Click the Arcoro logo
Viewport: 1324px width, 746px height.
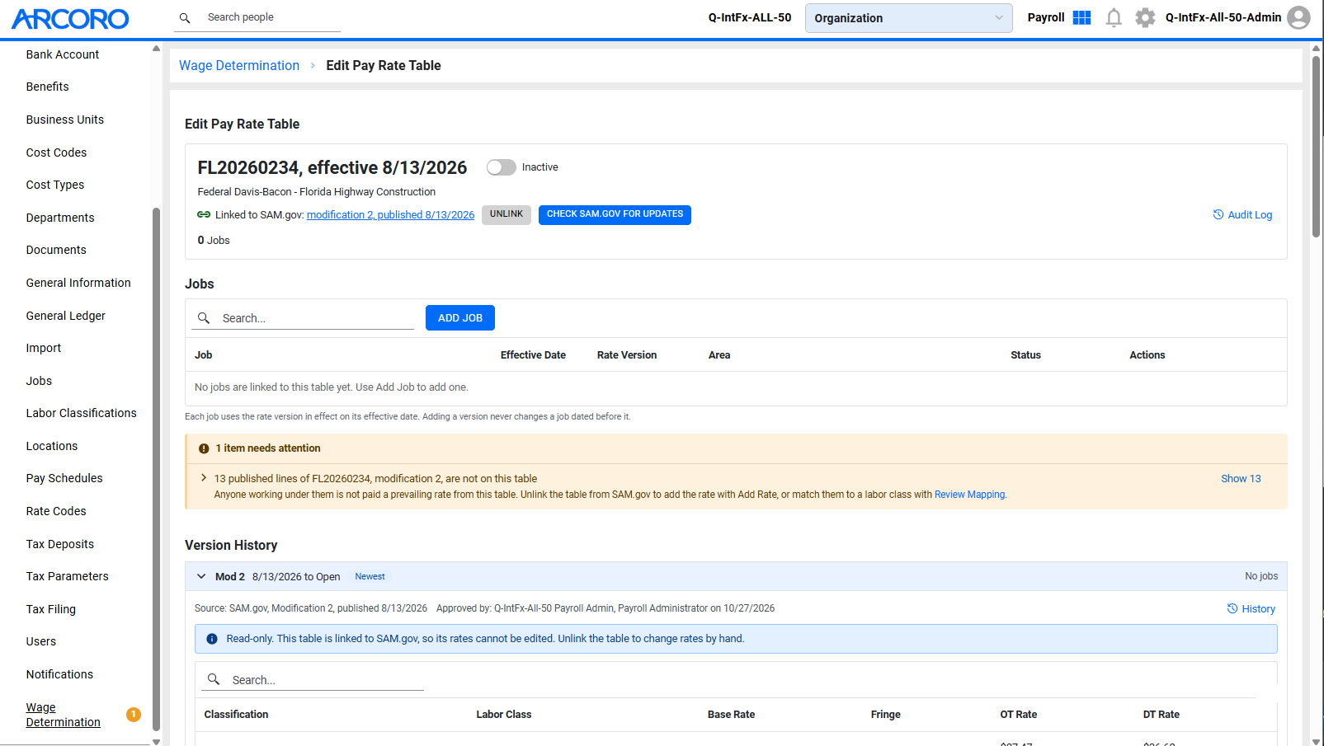pos(70,18)
